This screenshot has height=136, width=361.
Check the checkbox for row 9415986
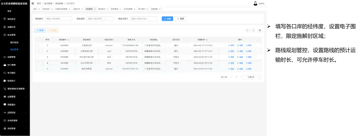[x=38, y=57]
